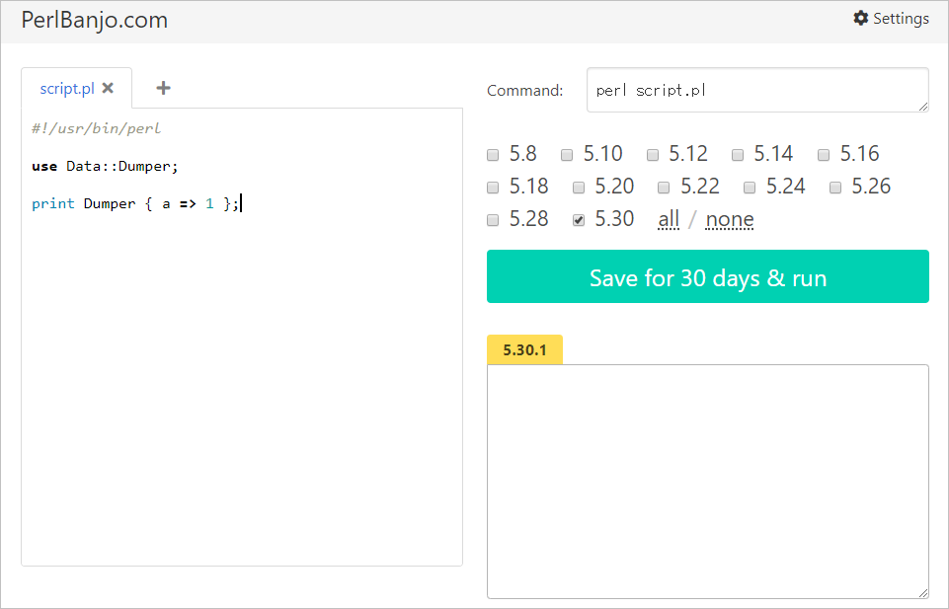Select the Perl 5.14 checkbox
Viewport: 949px width, 609px height.
(x=739, y=155)
